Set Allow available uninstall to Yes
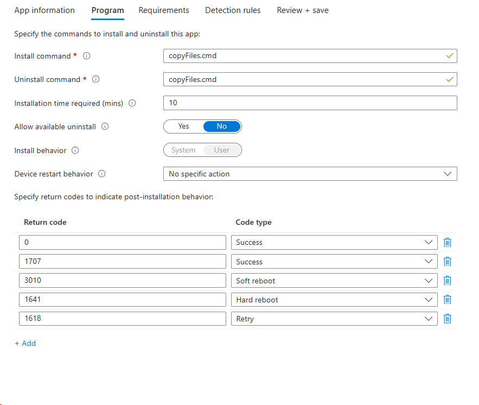 coord(183,126)
